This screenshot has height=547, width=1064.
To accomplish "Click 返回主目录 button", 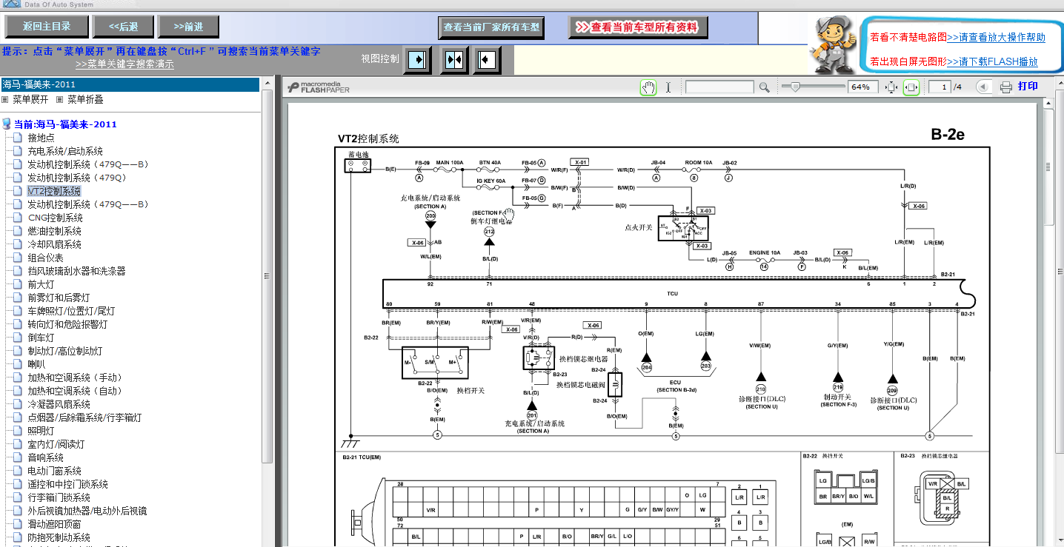I will [47, 27].
